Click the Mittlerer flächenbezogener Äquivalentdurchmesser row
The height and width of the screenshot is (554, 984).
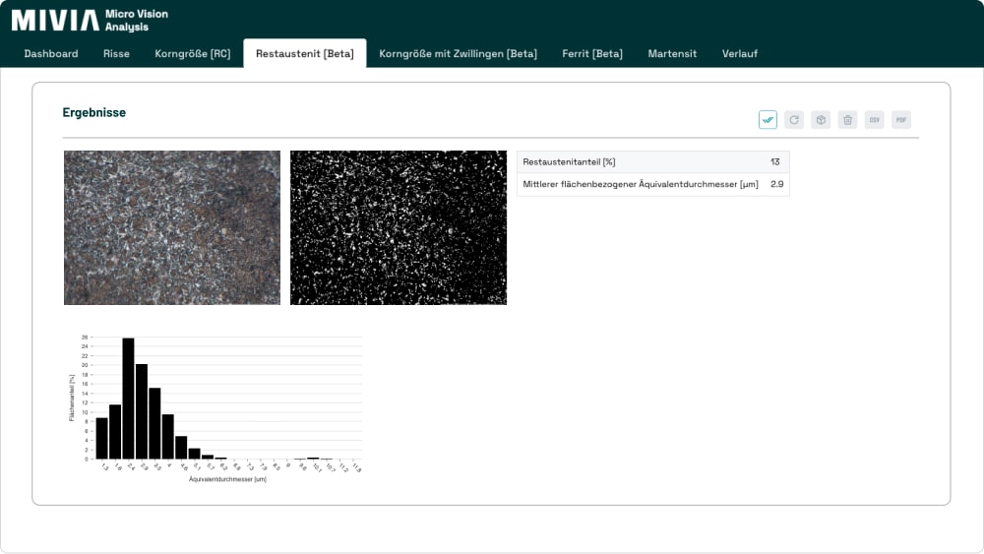[652, 184]
